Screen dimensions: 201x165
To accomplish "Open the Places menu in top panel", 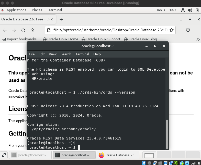I will 37,10.
